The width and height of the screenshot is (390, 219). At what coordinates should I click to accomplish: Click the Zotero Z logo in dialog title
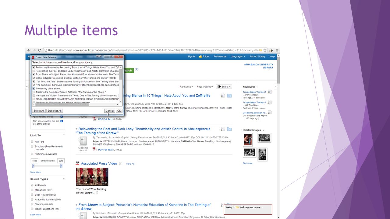coord(33,57)
